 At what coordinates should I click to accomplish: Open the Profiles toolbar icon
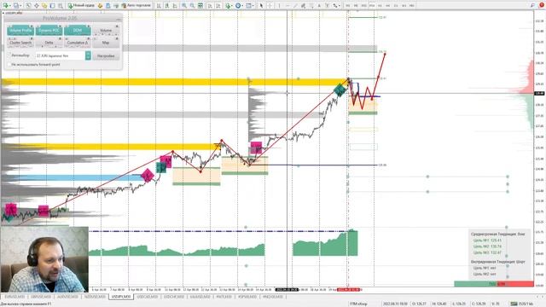click(15, 6)
